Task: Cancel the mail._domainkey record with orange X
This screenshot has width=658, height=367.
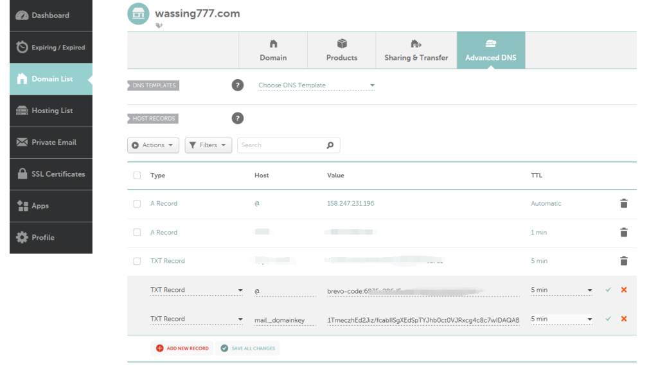Action: (x=623, y=319)
